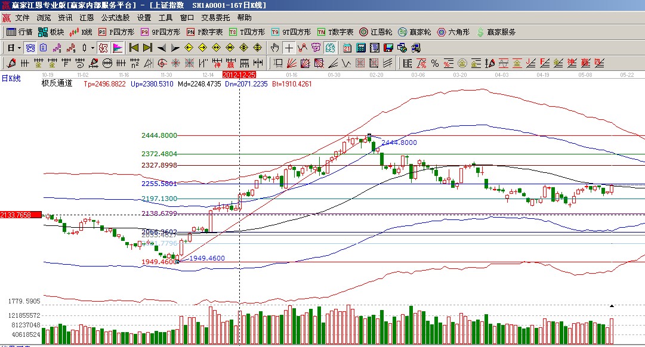Click the save floppy disk icon
The width and height of the screenshot is (645, 347).
tap(388, 48)
